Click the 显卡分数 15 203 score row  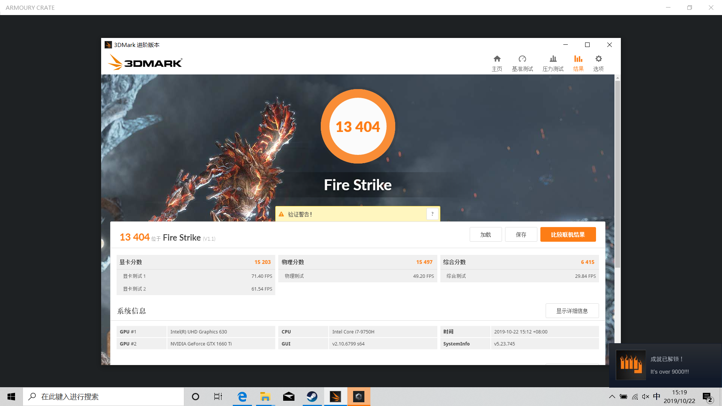(x=196, y=262)
